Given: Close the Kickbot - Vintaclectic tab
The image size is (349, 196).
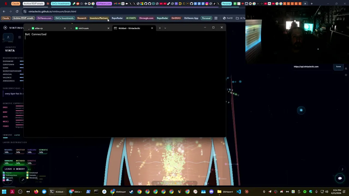Looking at the screenshot, I should pyautogui.click(x=152, y=28).
